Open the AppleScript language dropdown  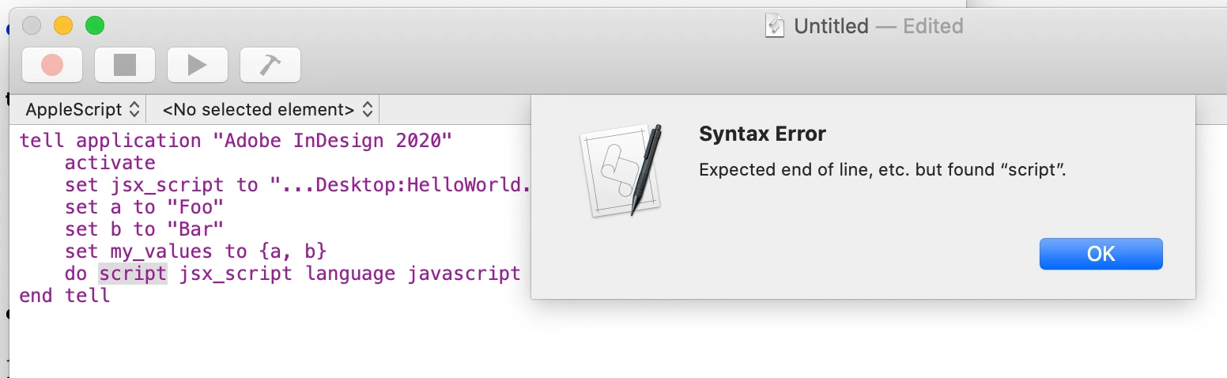click(x=82, y=109)
